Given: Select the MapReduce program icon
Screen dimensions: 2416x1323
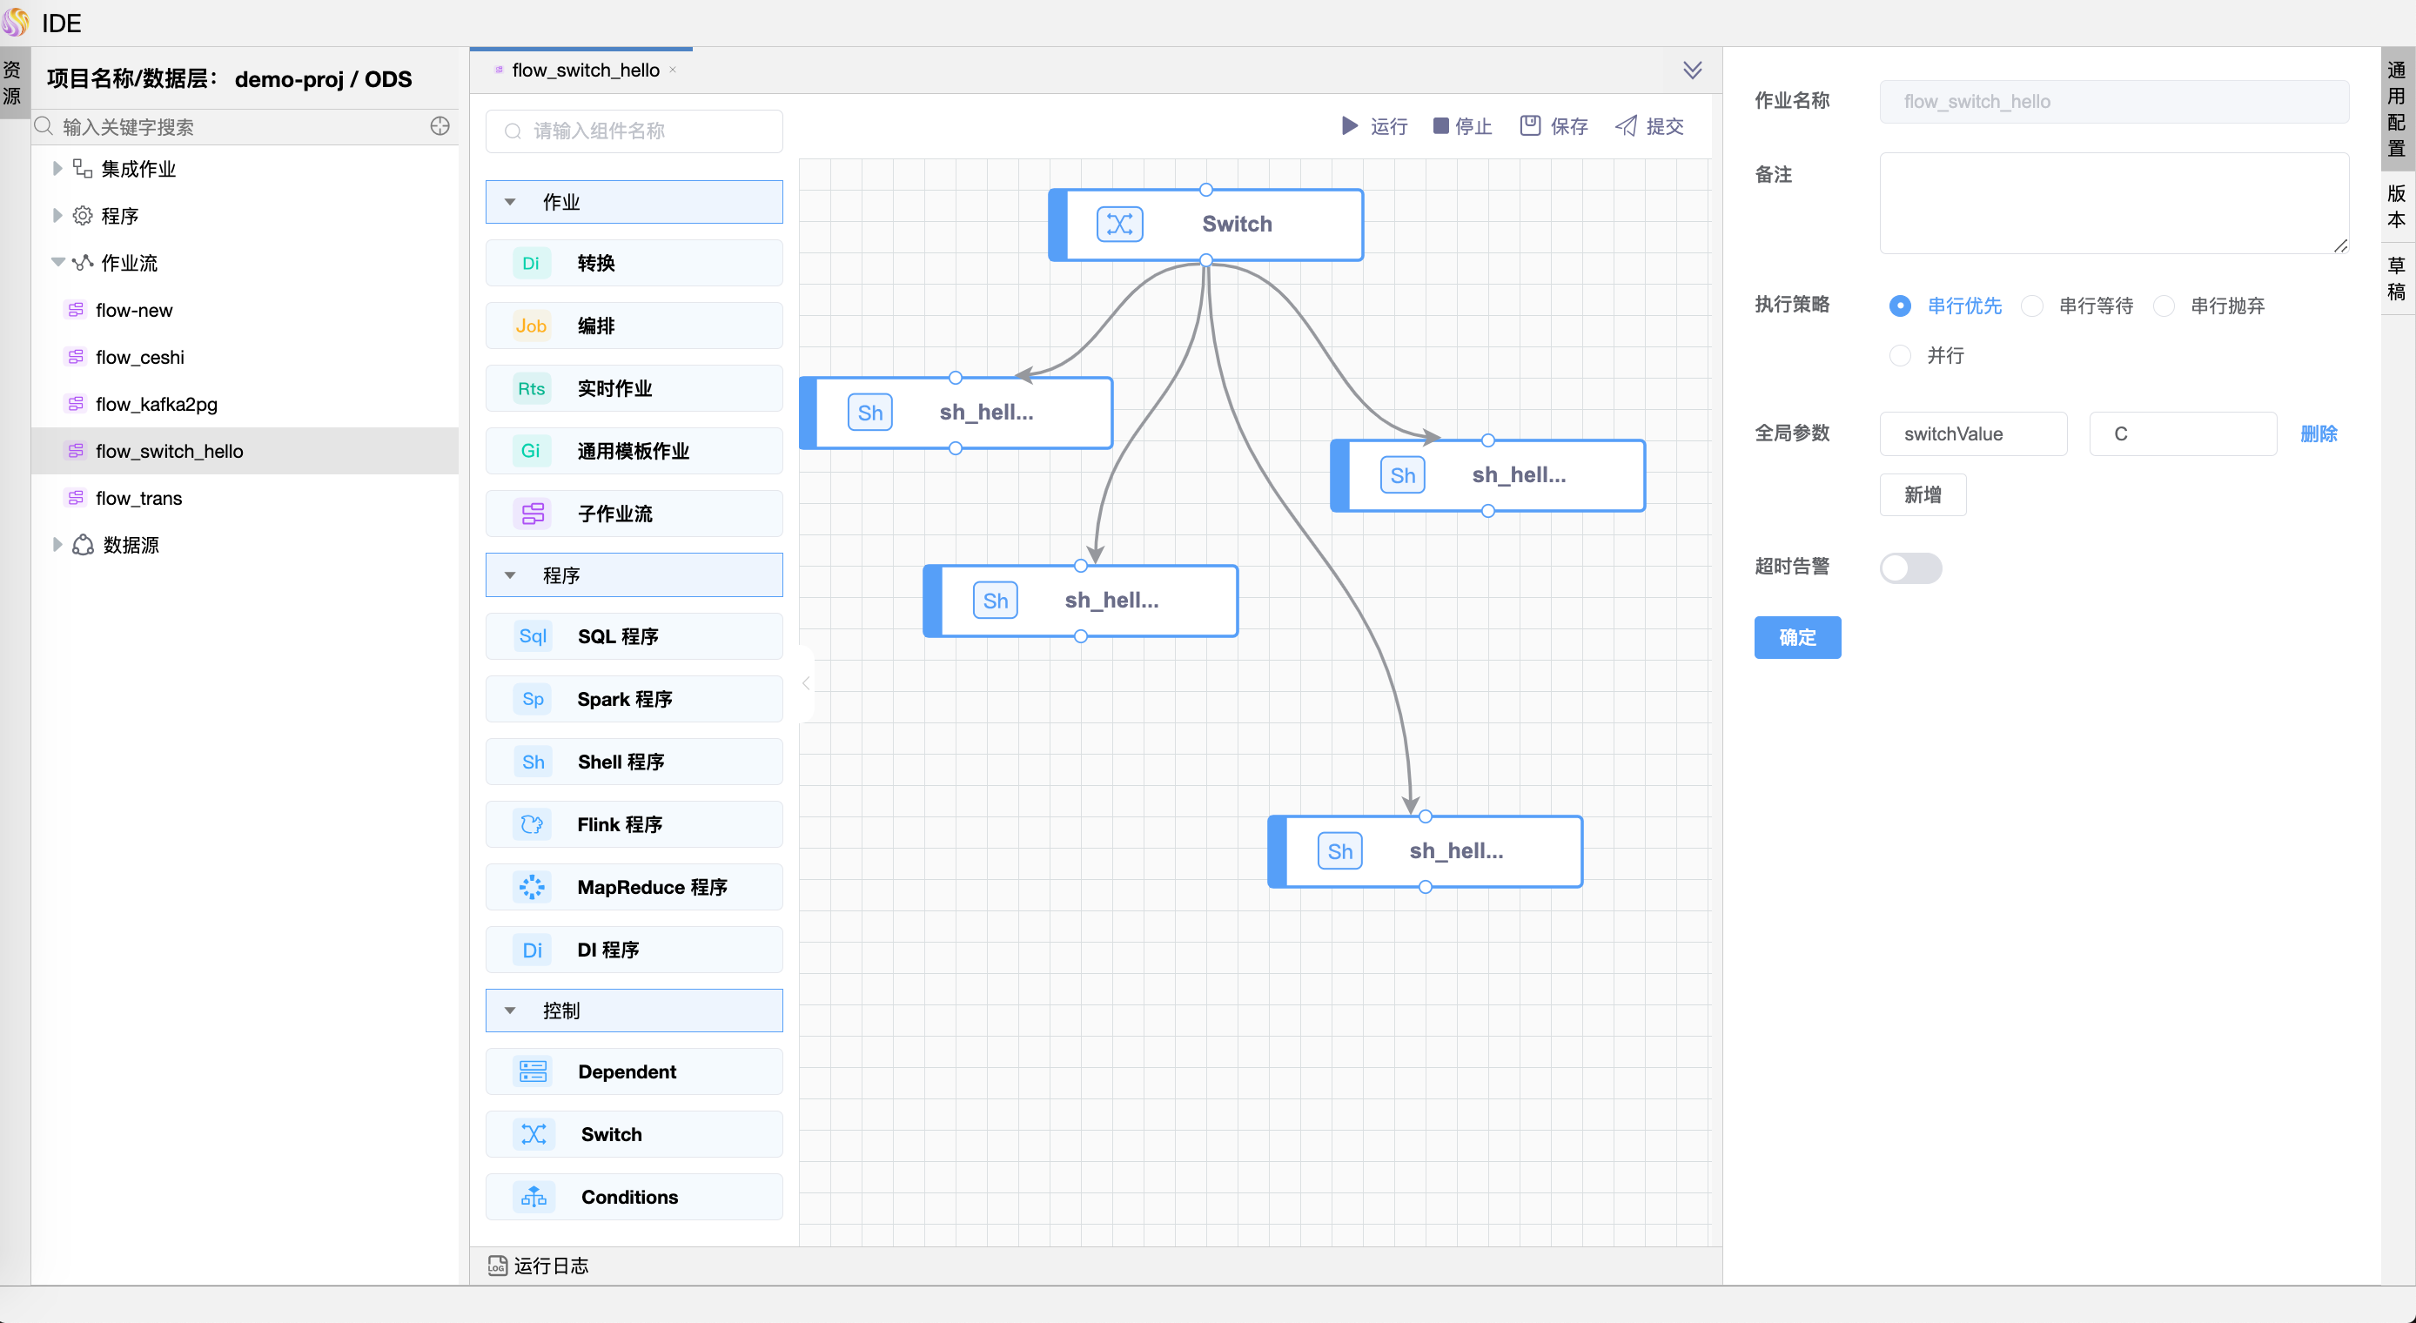Looking at the screenshot, I should pos(532,887).
